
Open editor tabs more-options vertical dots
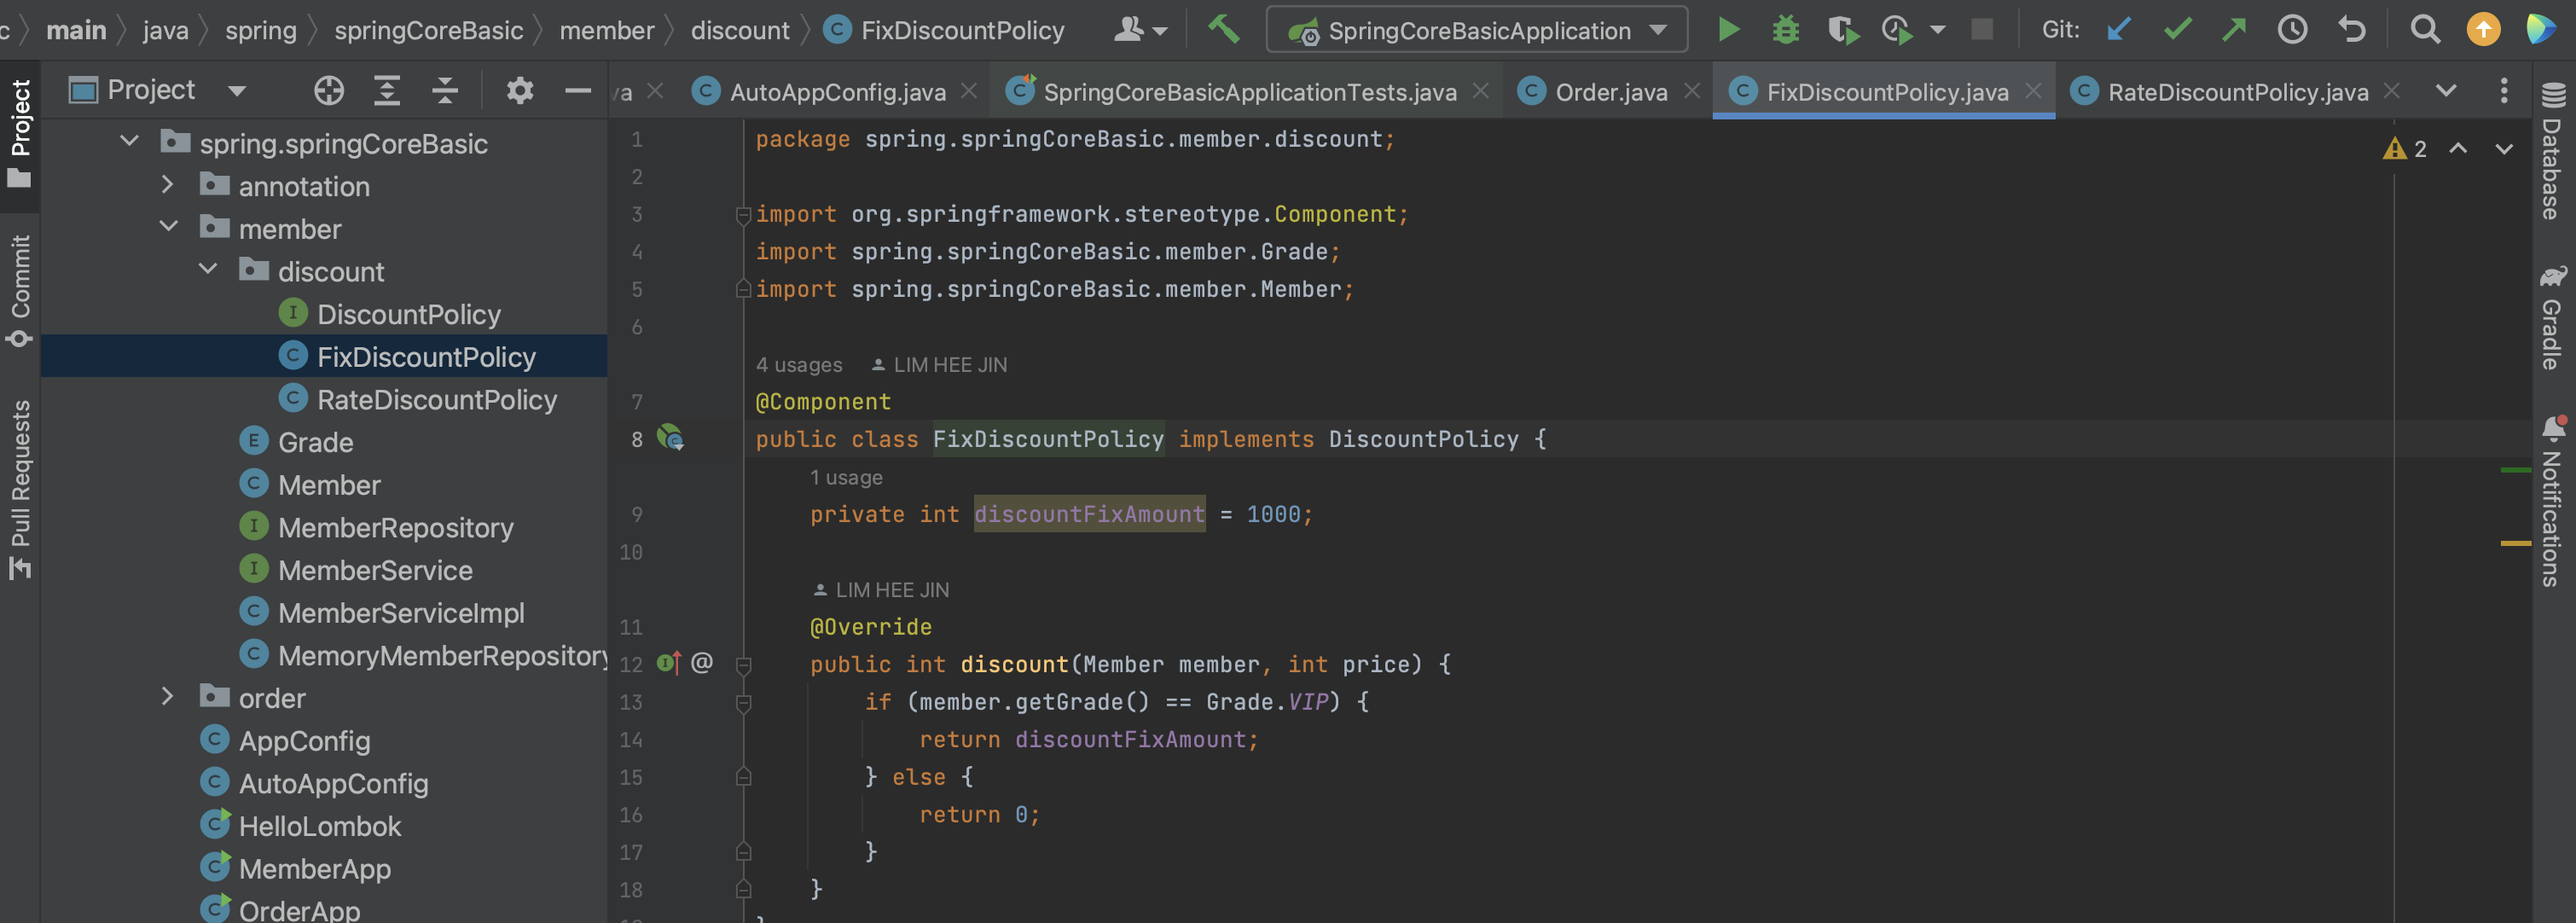2504,91
